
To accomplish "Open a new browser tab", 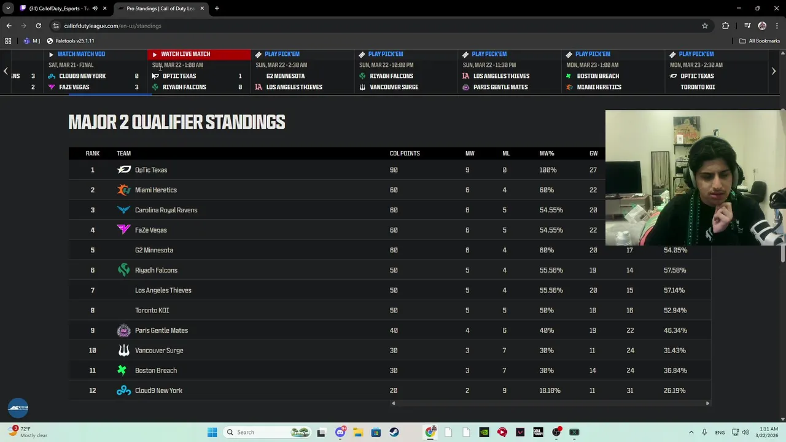I will 217,9.
